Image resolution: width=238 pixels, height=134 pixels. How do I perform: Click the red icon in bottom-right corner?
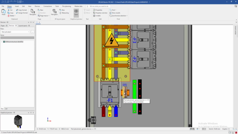[236, 133]
